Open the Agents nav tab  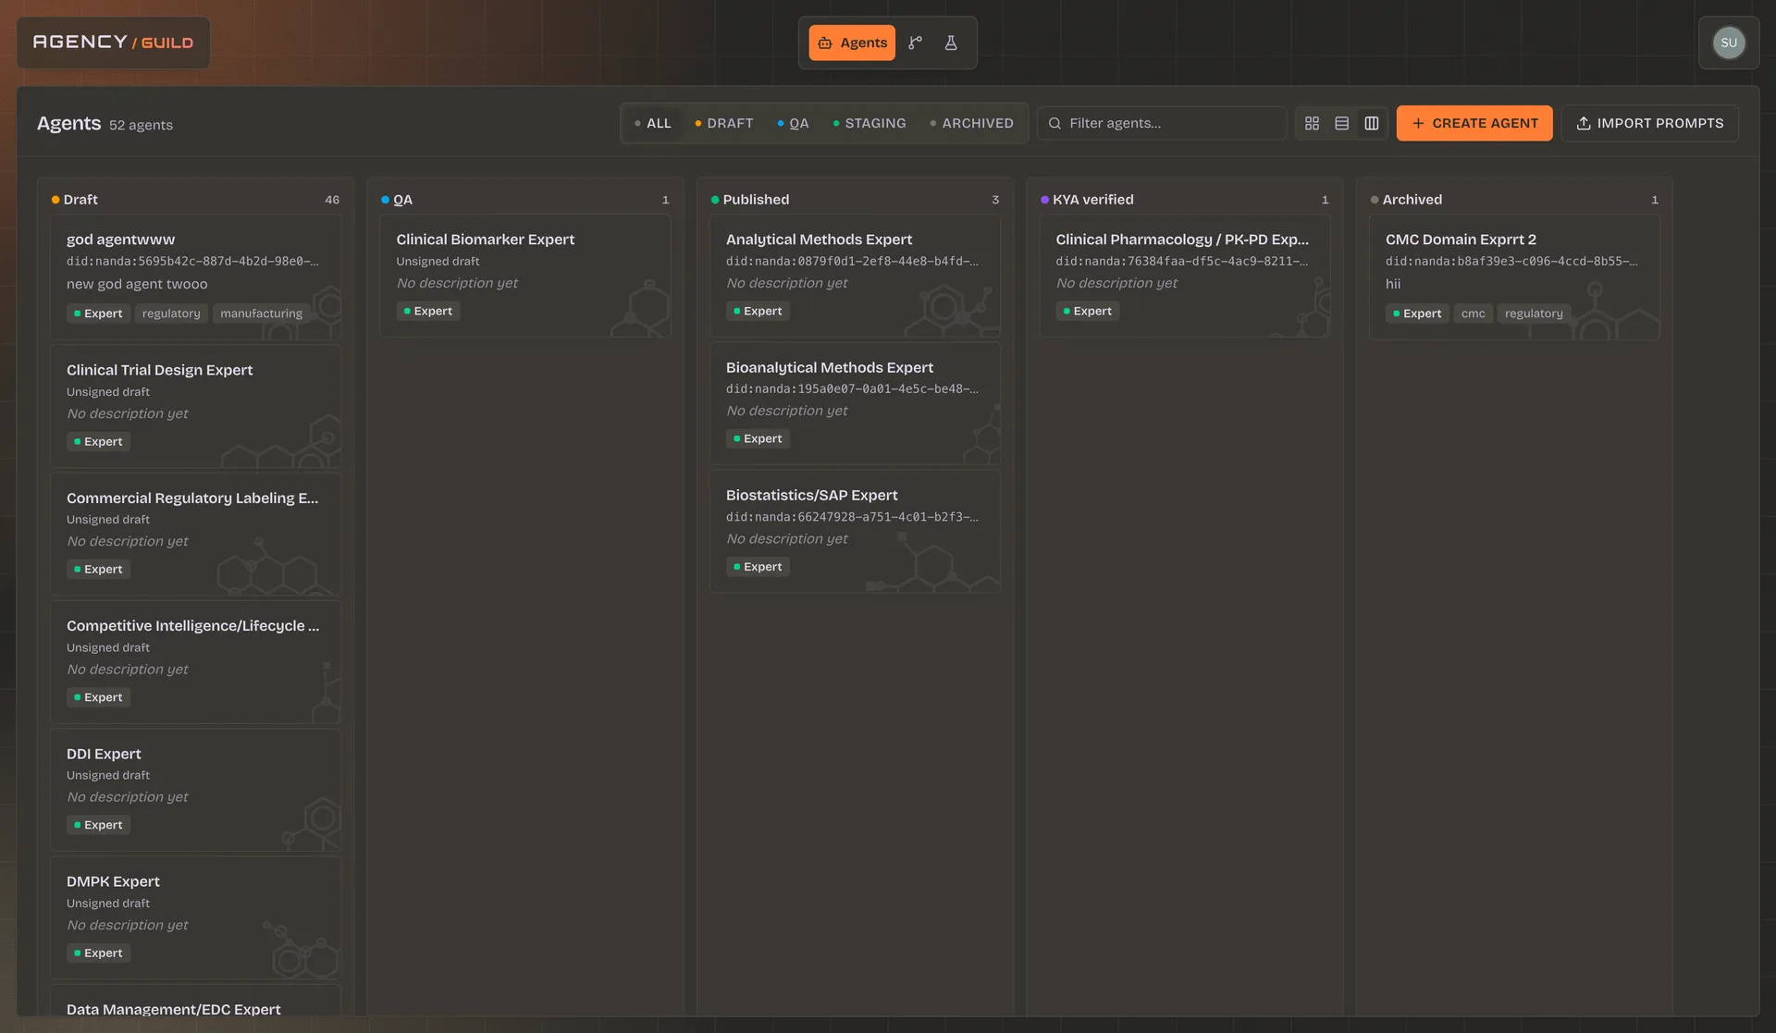pyautogui.click(x=851, y=43)
